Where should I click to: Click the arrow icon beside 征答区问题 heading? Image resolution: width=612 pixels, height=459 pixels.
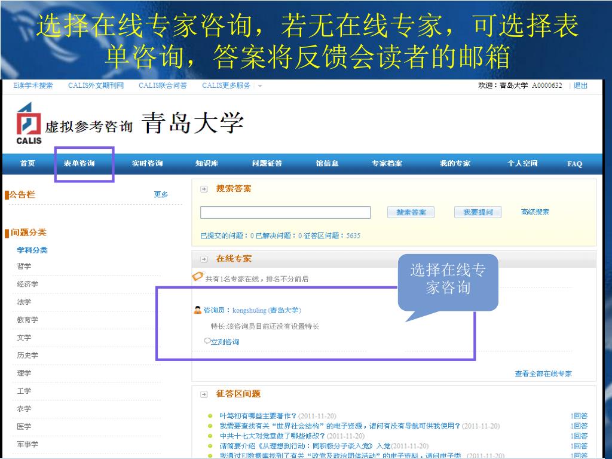tap(204, 394)
